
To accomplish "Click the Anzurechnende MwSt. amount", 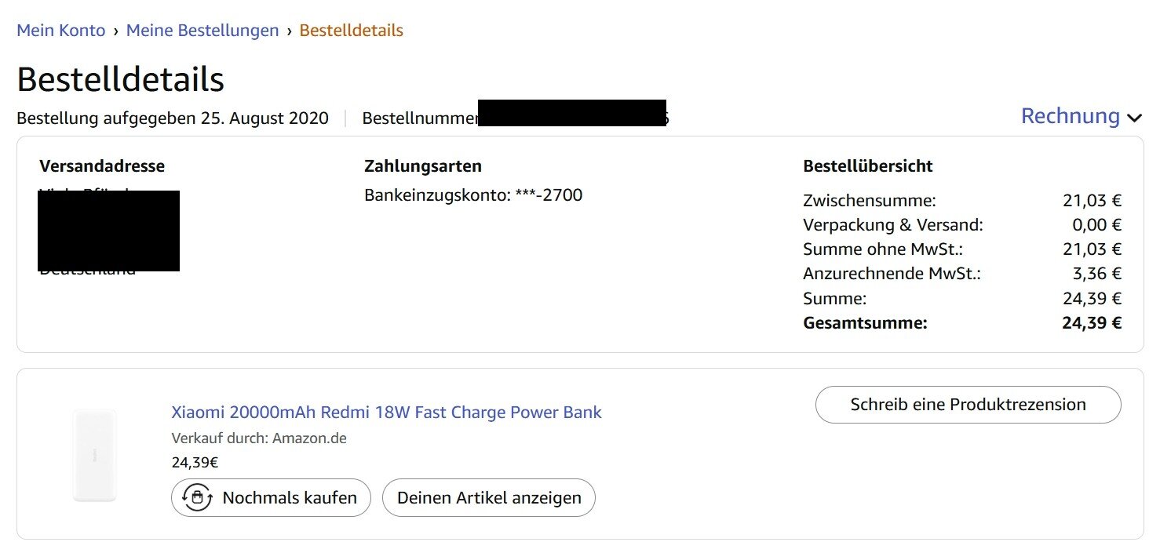I will (1096, 274).
